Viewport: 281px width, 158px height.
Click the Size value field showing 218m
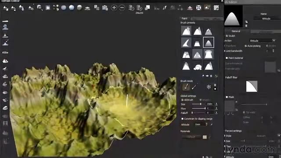point(210,104)
